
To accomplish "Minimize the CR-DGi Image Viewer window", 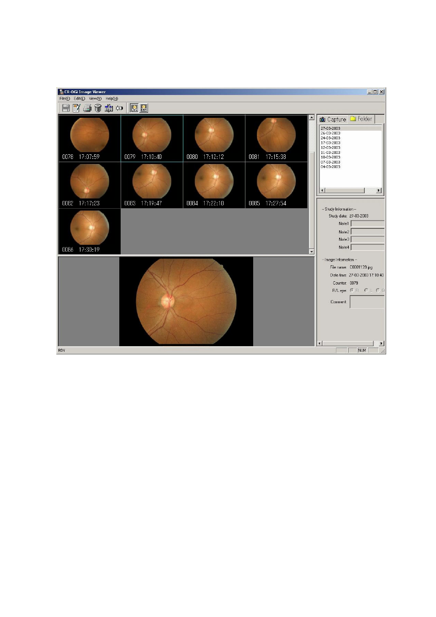I will (369, 92).
